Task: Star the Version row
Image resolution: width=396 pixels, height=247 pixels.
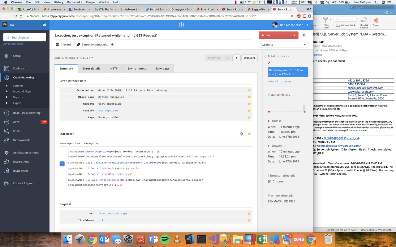Action: (249, 111)
